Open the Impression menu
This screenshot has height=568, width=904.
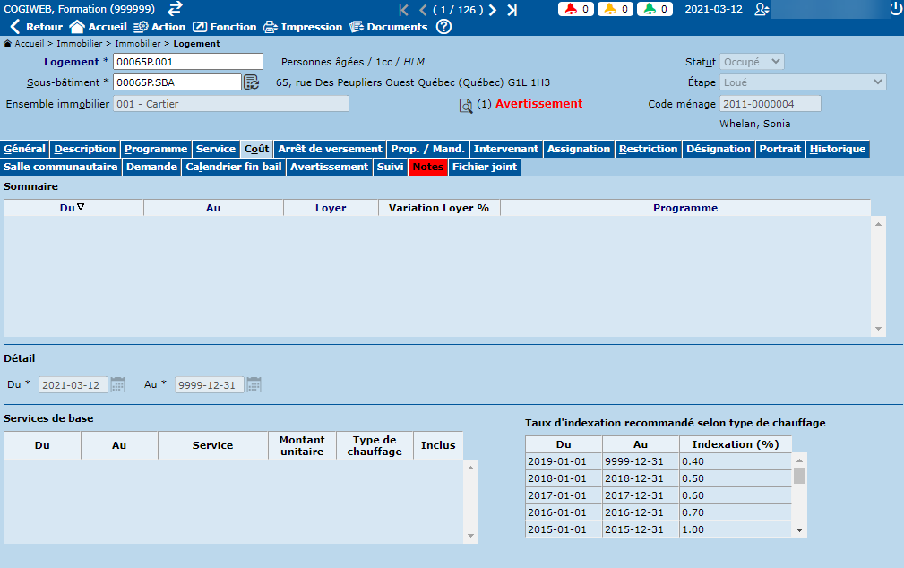pos(304,27)
